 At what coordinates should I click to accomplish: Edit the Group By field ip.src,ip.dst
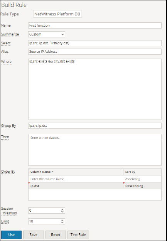click(95, 126)
